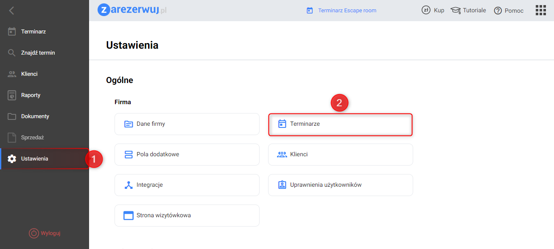Open Terminarz in the sidebar
Viewport: 554px width, 249px height.
(33, 32)
